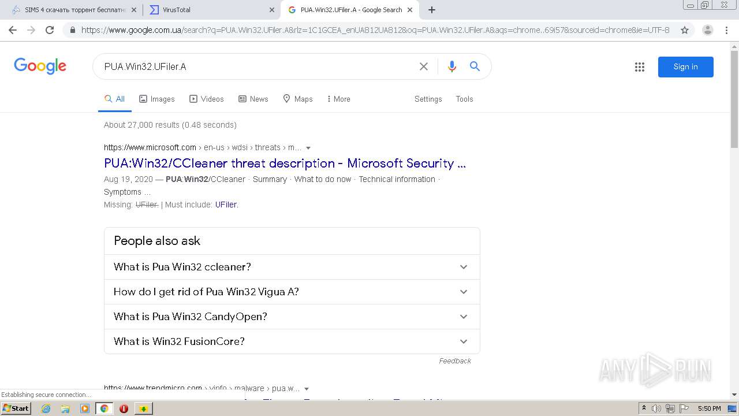Open microsoft.com result options arrow

(x=308, y=148)
